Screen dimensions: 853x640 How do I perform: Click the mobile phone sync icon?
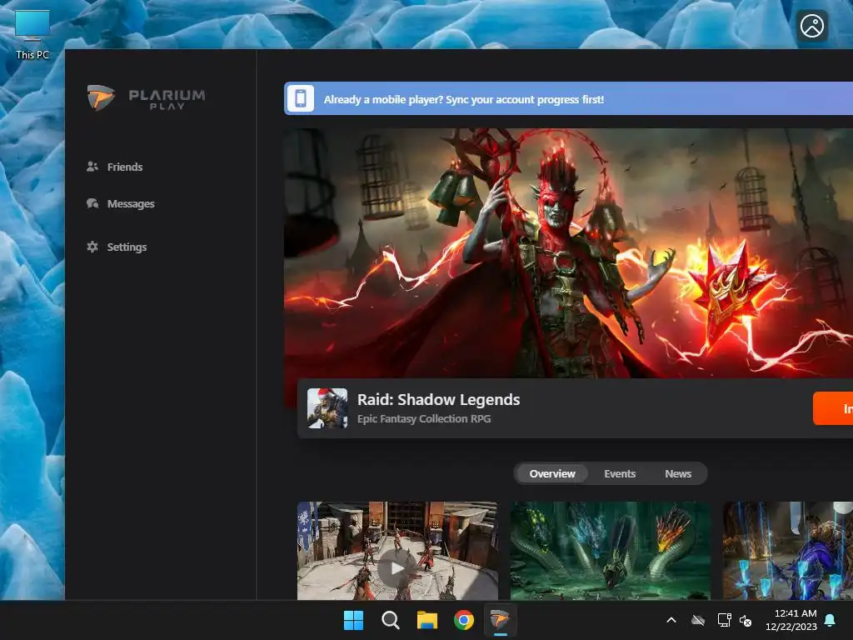click(x=300, y=98)
